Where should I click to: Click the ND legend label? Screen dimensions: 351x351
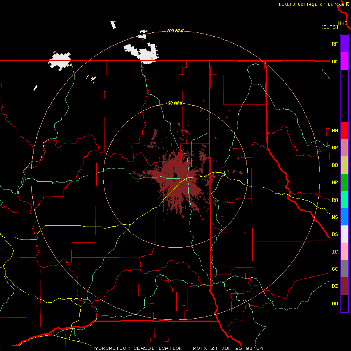(x=335, y=304)
